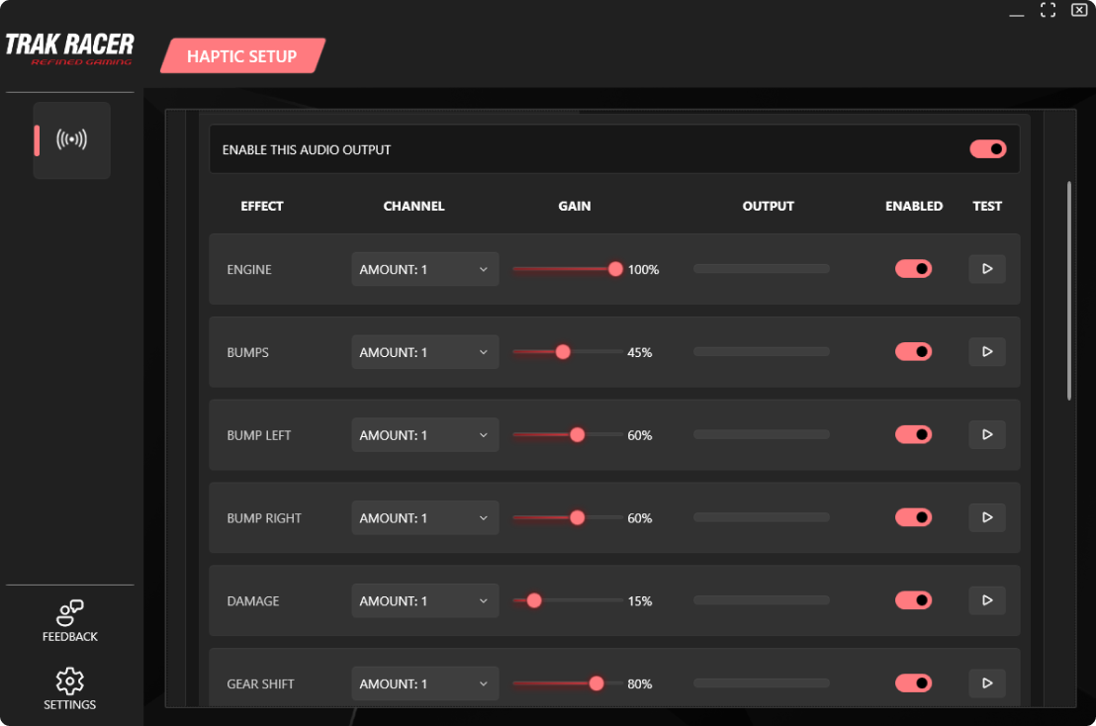Select the Haptic Setup tab
This screenshot has height=726, width=1096.
242,56
